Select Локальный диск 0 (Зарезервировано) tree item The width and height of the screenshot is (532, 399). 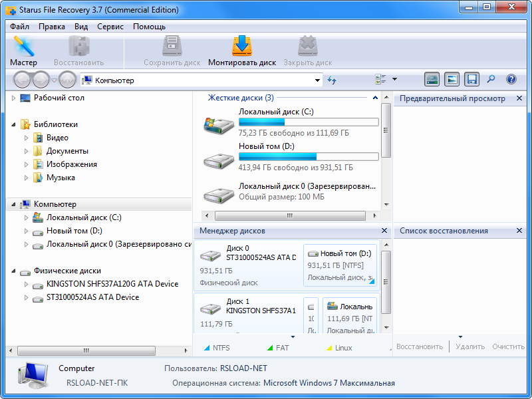tap(119, 244)
